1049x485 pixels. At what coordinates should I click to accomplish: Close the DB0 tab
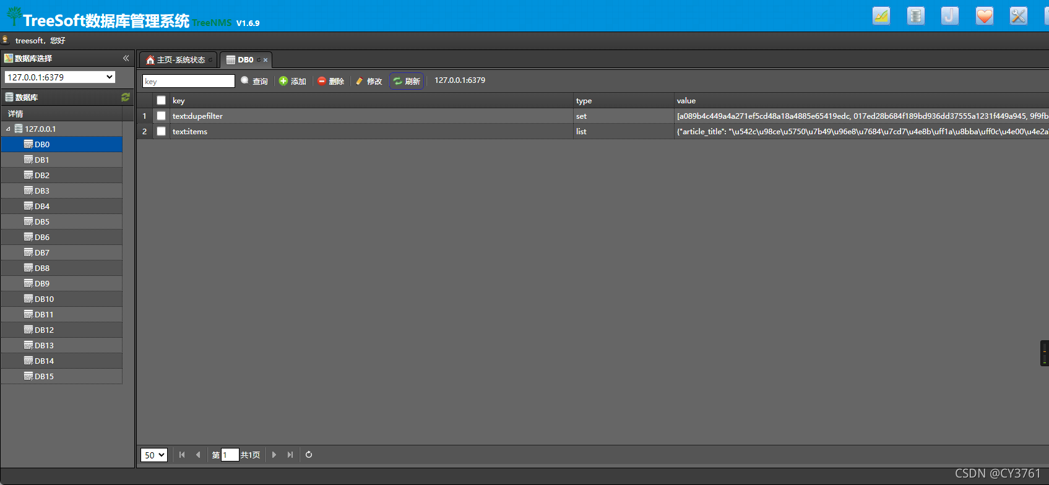265,60
